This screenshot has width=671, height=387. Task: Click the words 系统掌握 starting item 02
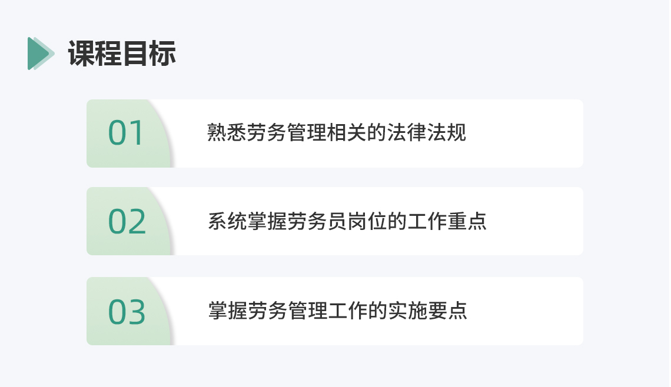point(247,221)
